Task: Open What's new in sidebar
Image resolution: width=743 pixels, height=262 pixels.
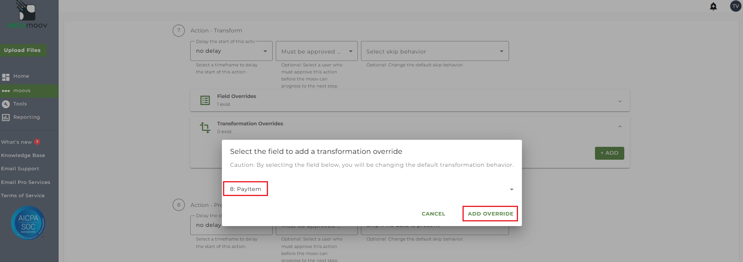Action: [x=16, y=142]
